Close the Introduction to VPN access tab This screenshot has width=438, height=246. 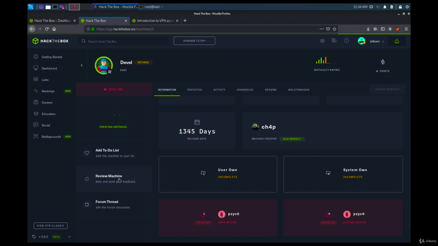pyautogui.click(x=177, y=20)
